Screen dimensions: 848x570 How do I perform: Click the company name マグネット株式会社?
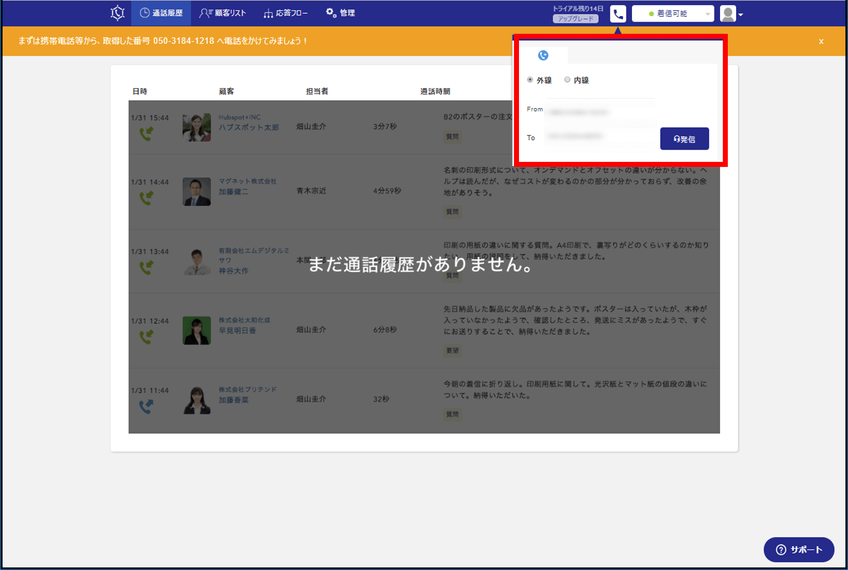pos(247,181)
